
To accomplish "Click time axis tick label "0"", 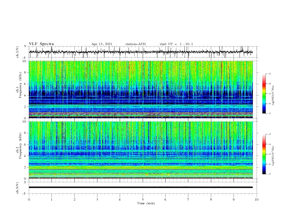I will 29,199.
